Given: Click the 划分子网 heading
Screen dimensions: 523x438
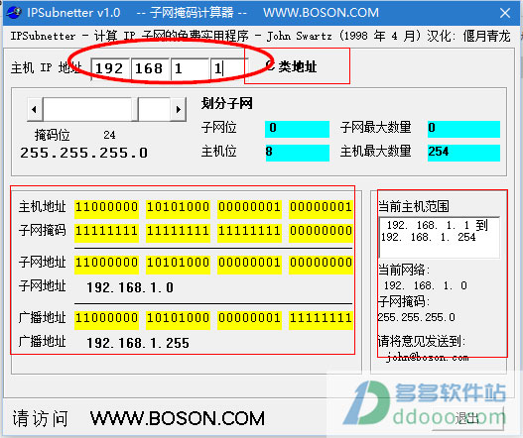Looking at the screenshot, I should pos(227,104).
